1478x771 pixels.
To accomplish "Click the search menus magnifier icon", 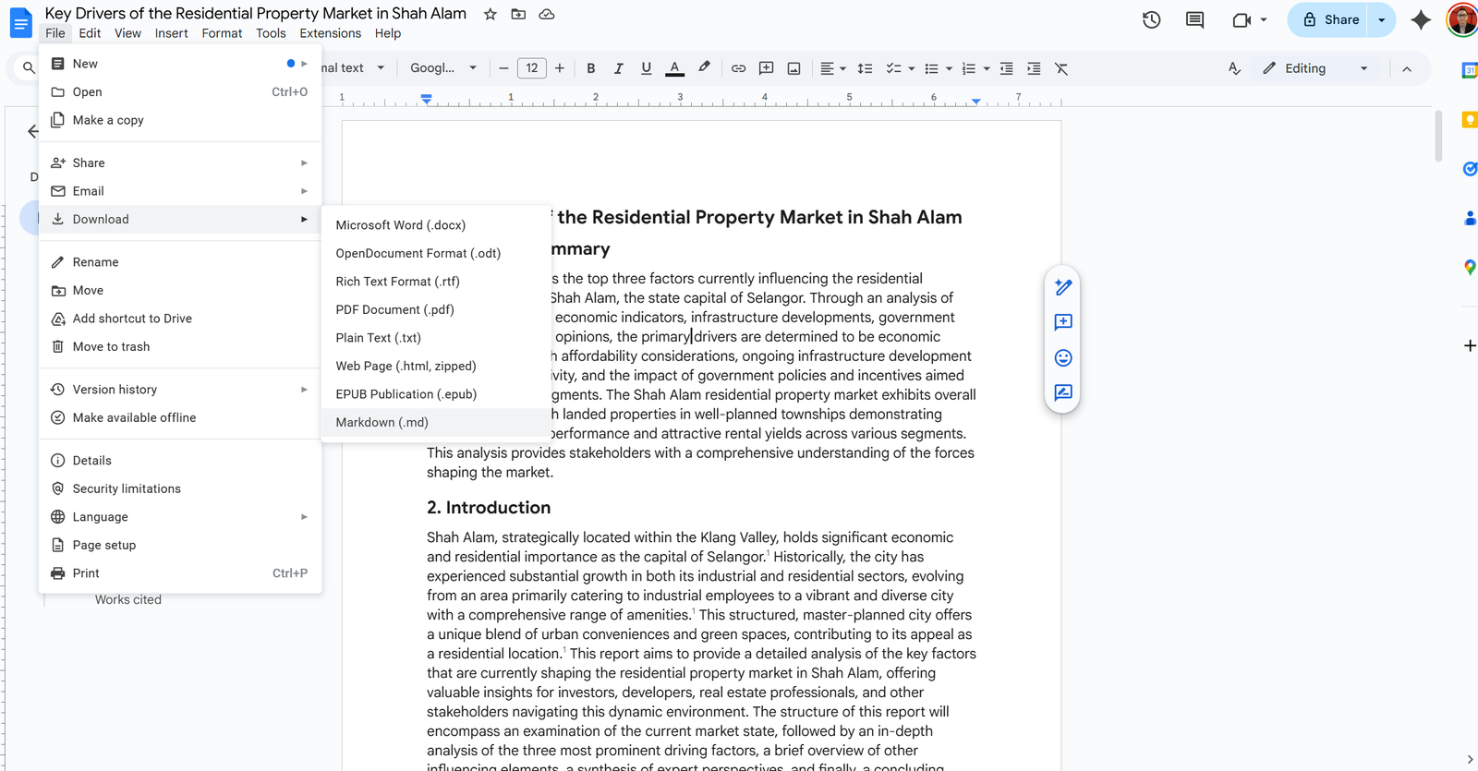I will [x=29, y=68].
